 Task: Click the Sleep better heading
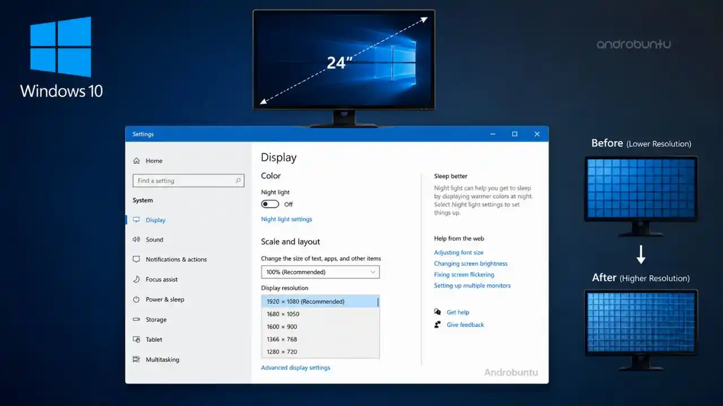pos(451,176)
